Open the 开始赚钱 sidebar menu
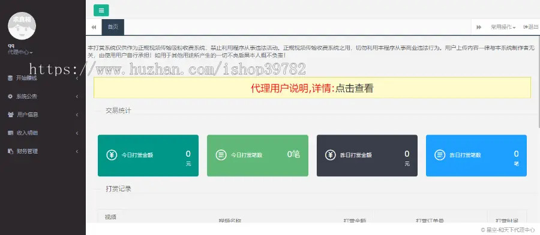Image resolution: width=540 pixels, height=235 pixels. coord(43,78)
